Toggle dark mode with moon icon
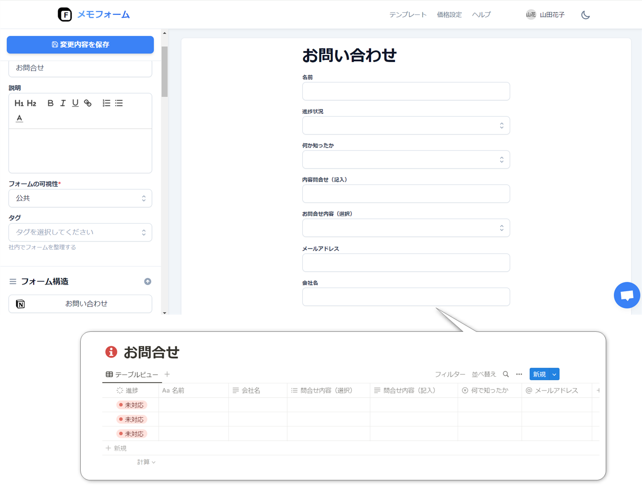Image resolution: width=642 pixels, height=488 pixels. click(x=585, y=15)
